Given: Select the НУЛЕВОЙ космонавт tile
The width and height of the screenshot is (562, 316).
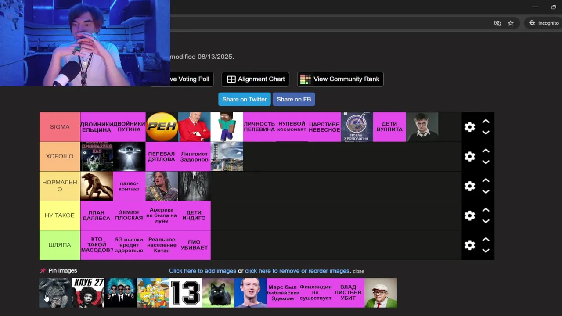Looking at the screenshot, I should click(292, 127).
